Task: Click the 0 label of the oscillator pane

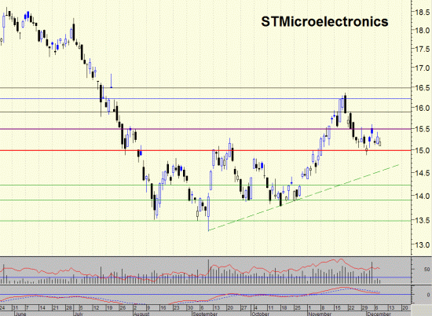Action: [x=428, y=295]
